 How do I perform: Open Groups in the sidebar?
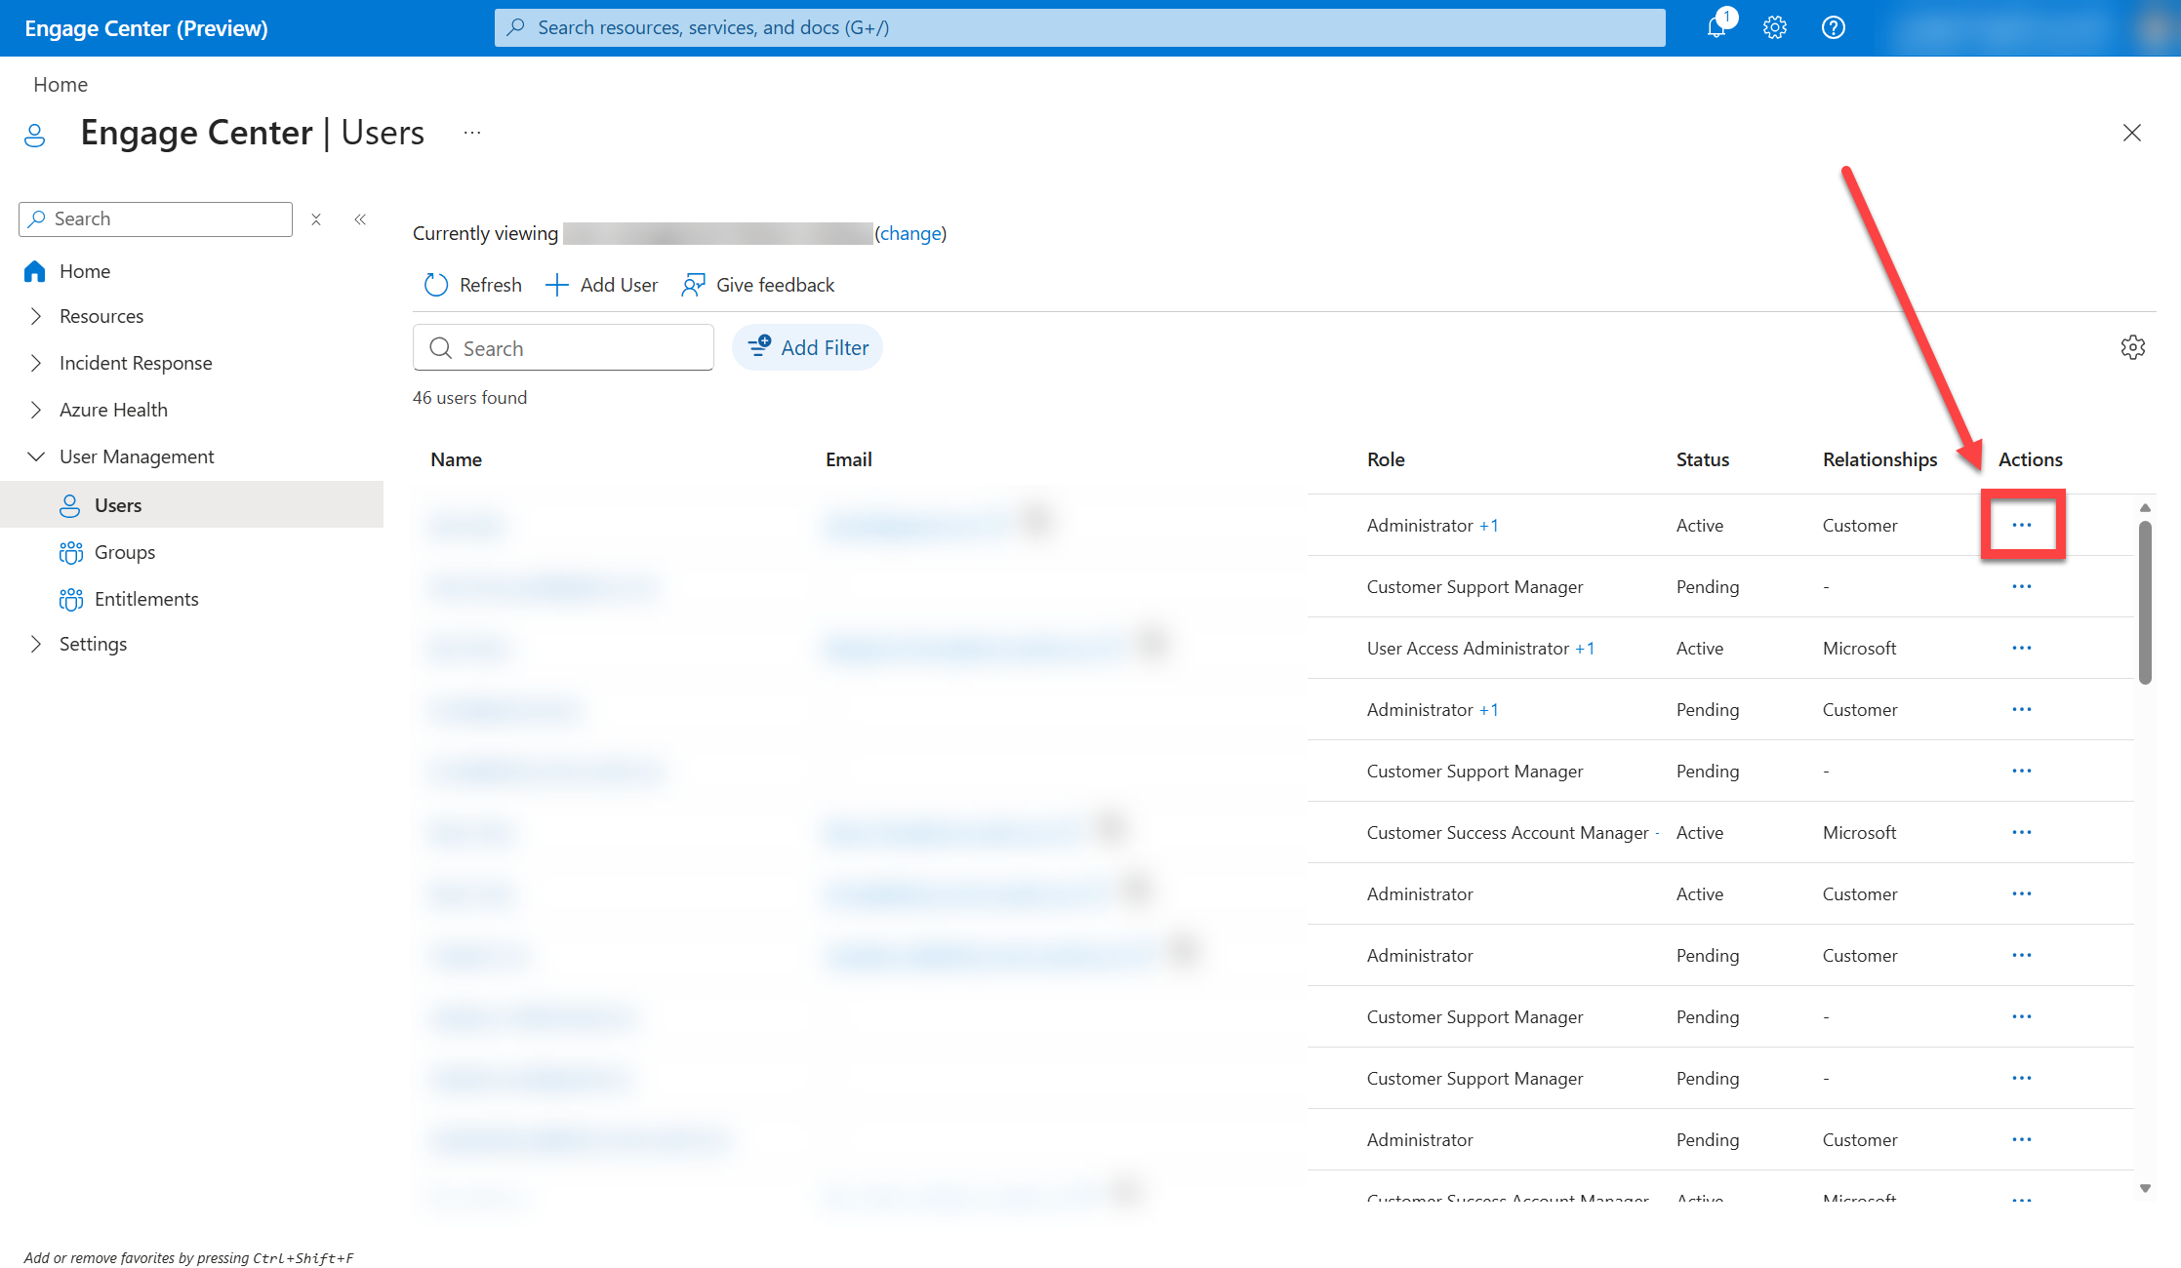125,552
